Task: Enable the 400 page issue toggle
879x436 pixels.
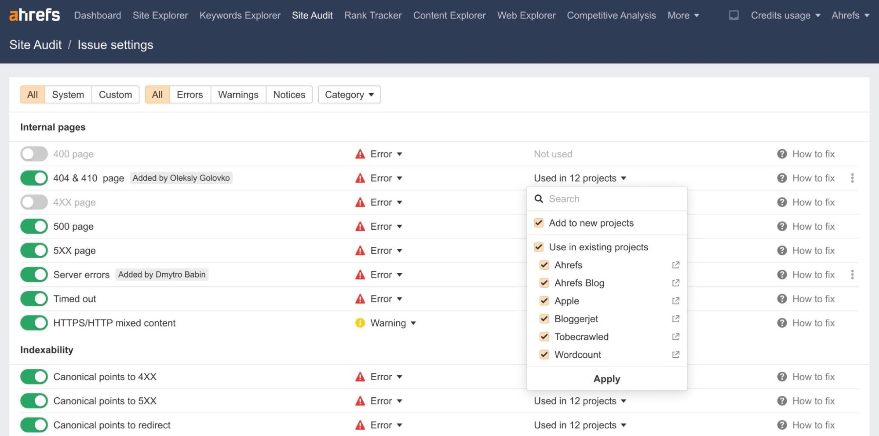Action: (33, 154)
